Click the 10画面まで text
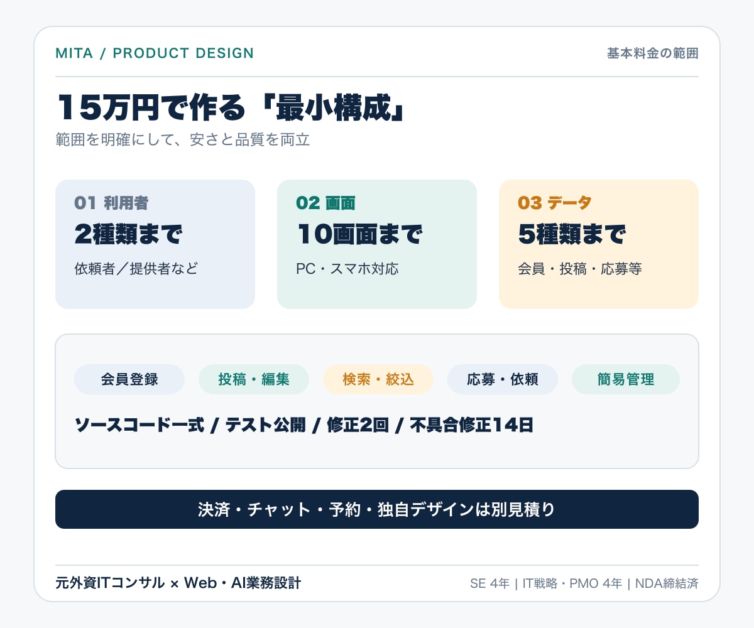 [x=359, y=234]
